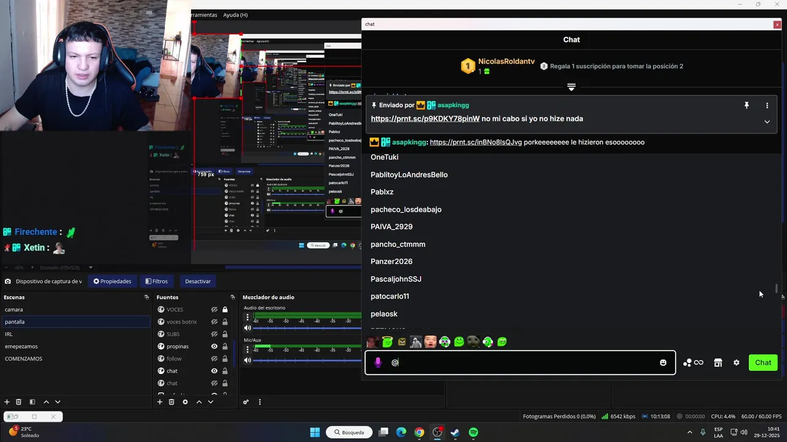Open pinned message three-dot menu
The image size is (787, 442).
tap(767, 106)
